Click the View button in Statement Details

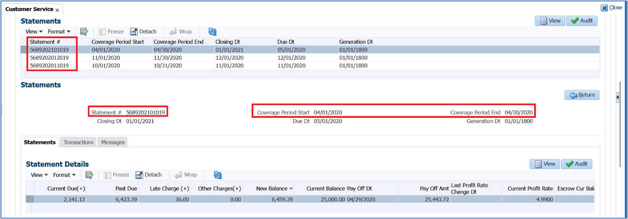coord(545,164)
